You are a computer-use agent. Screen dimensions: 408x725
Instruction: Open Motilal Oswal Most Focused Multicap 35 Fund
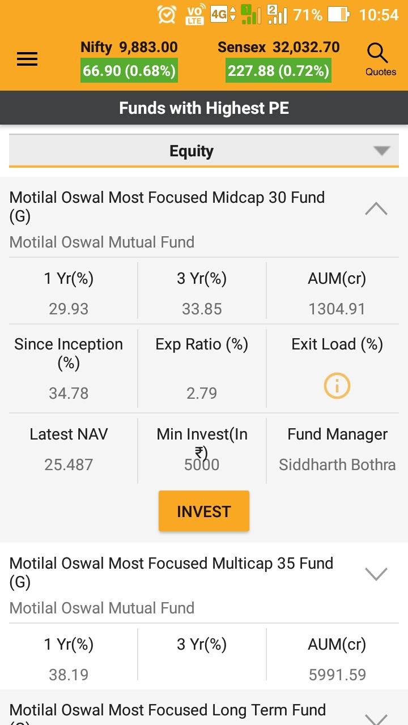pos(171,572)
